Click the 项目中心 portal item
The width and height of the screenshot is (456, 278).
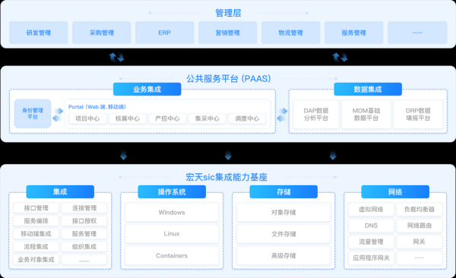point(87,118)
